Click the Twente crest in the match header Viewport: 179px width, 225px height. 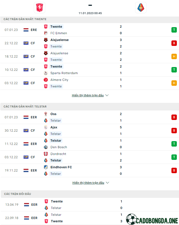click(40, 8)
